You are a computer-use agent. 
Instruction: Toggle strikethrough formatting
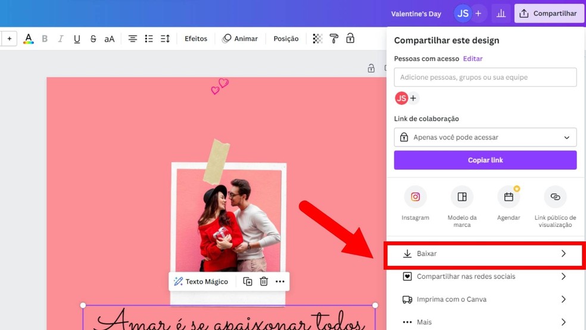click(x=93, y=39)
